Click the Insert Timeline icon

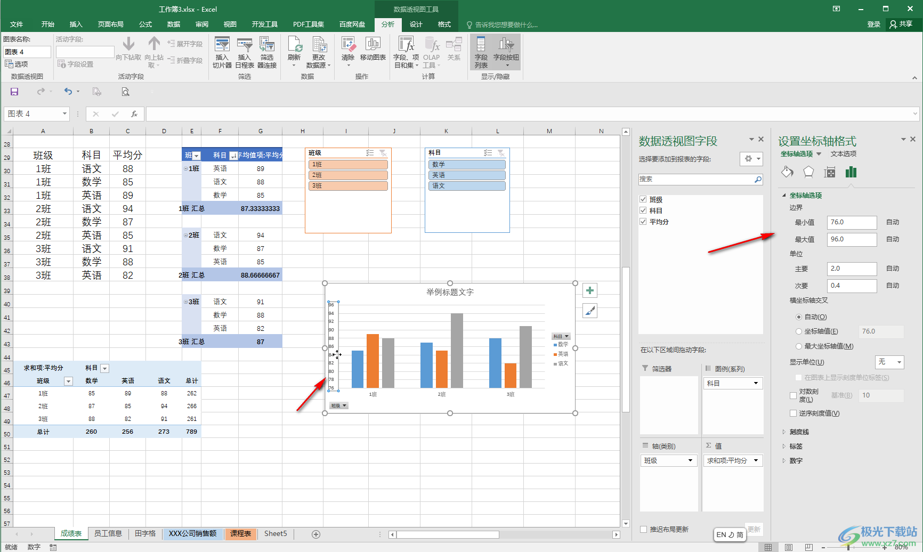point(245,52)
